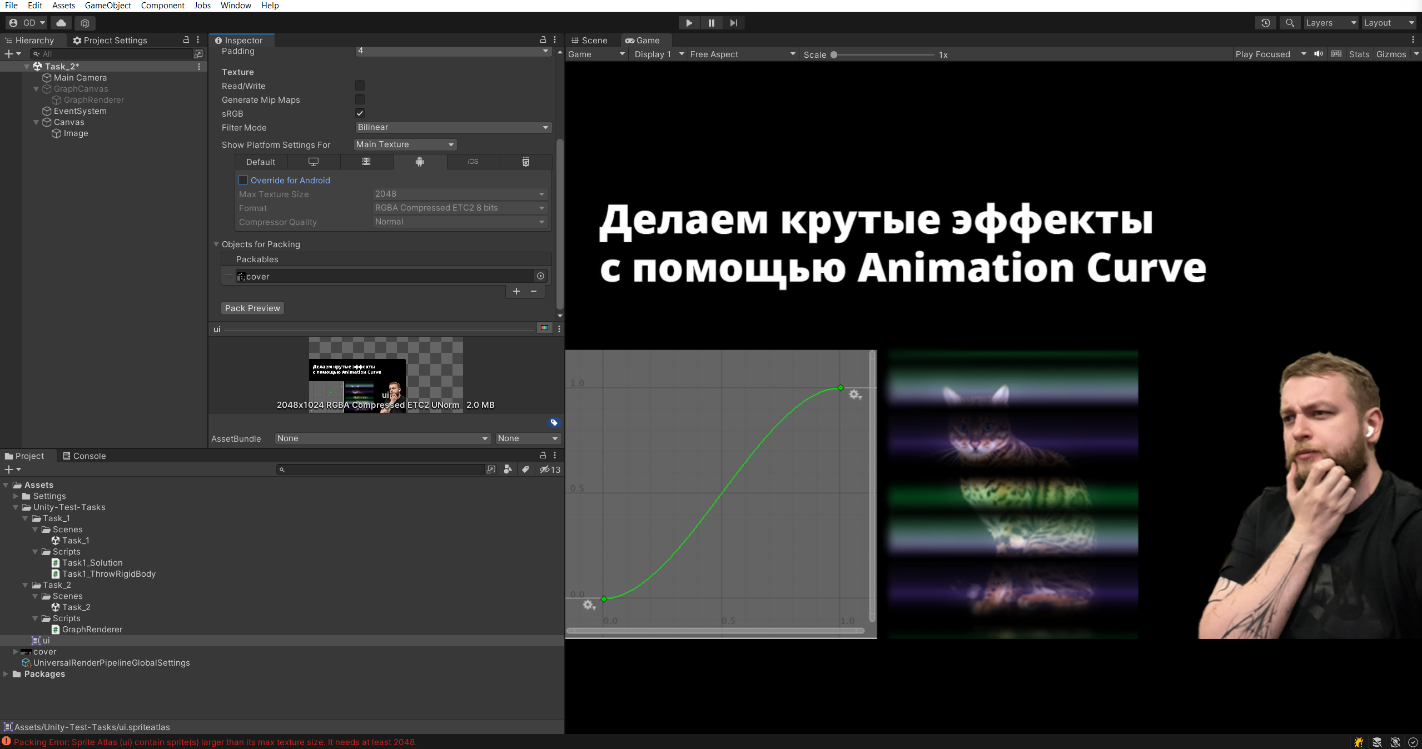Toggle sRGB checkbox in texture settings

tap(360, 113)
